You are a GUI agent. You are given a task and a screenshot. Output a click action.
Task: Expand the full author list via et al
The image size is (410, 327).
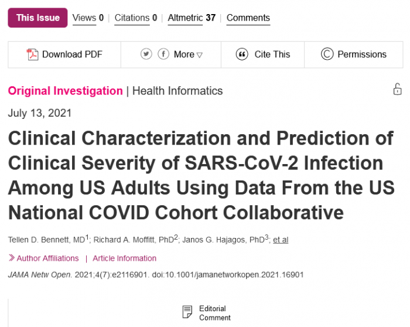click(281, 239)
